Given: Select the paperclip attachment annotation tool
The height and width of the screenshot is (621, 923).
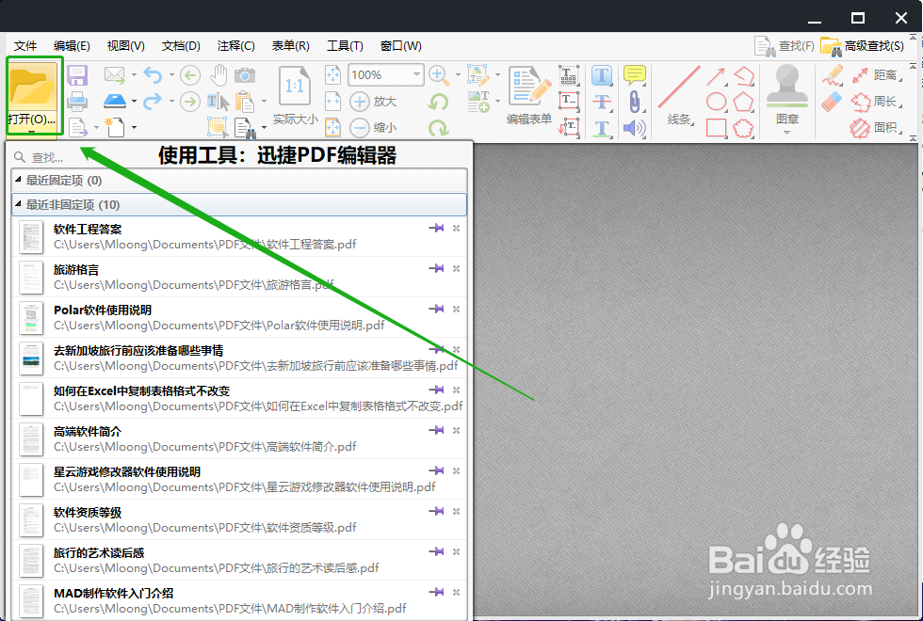Looking at the screenshot, I should point(635,99).
